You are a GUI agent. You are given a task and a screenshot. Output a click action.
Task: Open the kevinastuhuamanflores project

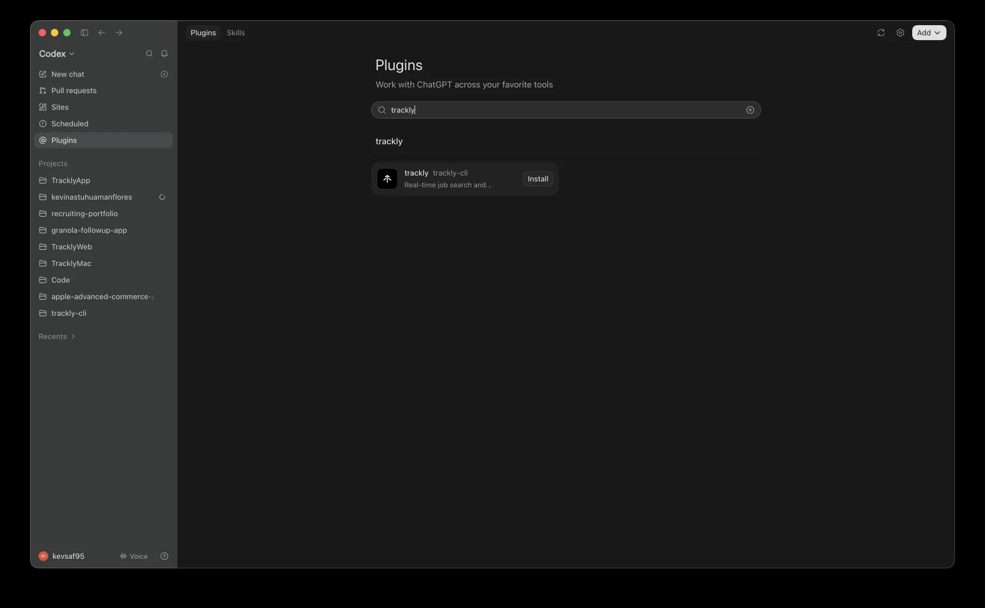(x=103, y=197)
